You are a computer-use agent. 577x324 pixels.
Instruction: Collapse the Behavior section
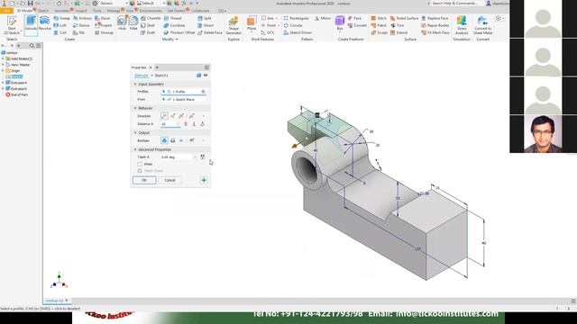tap(135, 108)
